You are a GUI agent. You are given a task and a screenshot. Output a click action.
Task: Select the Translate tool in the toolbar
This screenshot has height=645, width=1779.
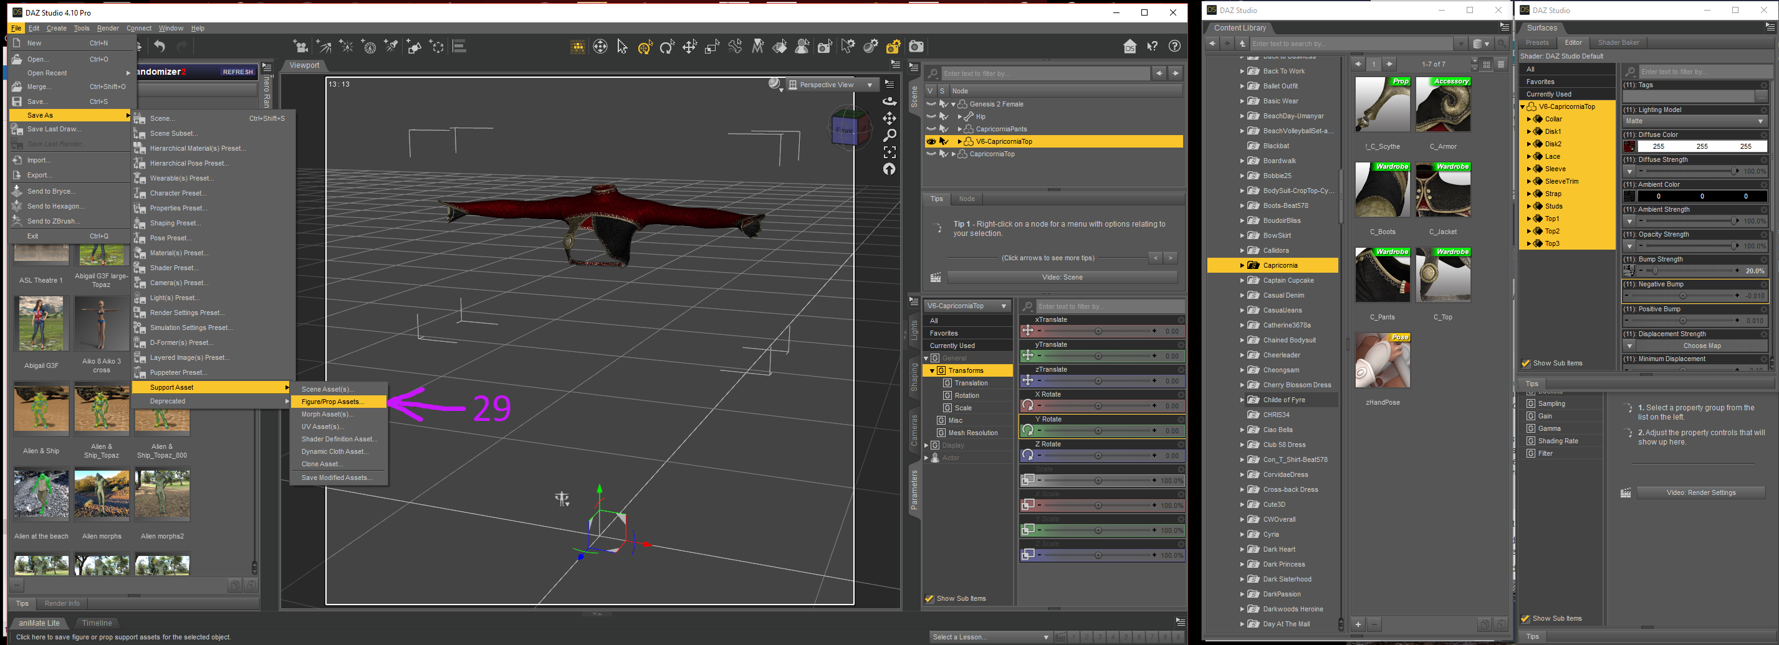(689, 46)
